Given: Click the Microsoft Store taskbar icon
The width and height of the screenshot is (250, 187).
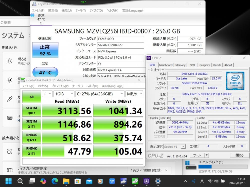Looking at the screenshot, I should (77, 181).
